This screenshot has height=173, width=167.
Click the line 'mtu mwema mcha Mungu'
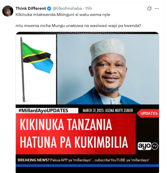click(x=78, y=26)
